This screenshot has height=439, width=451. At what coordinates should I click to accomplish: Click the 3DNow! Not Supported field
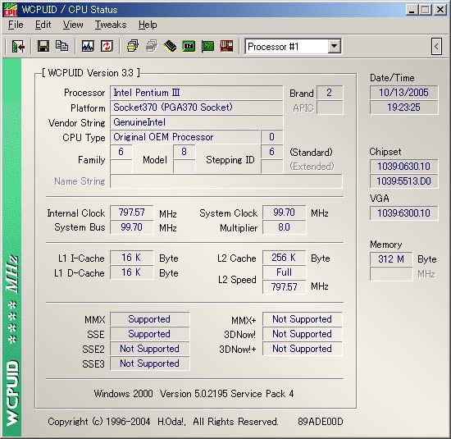[x=303, y=334]
